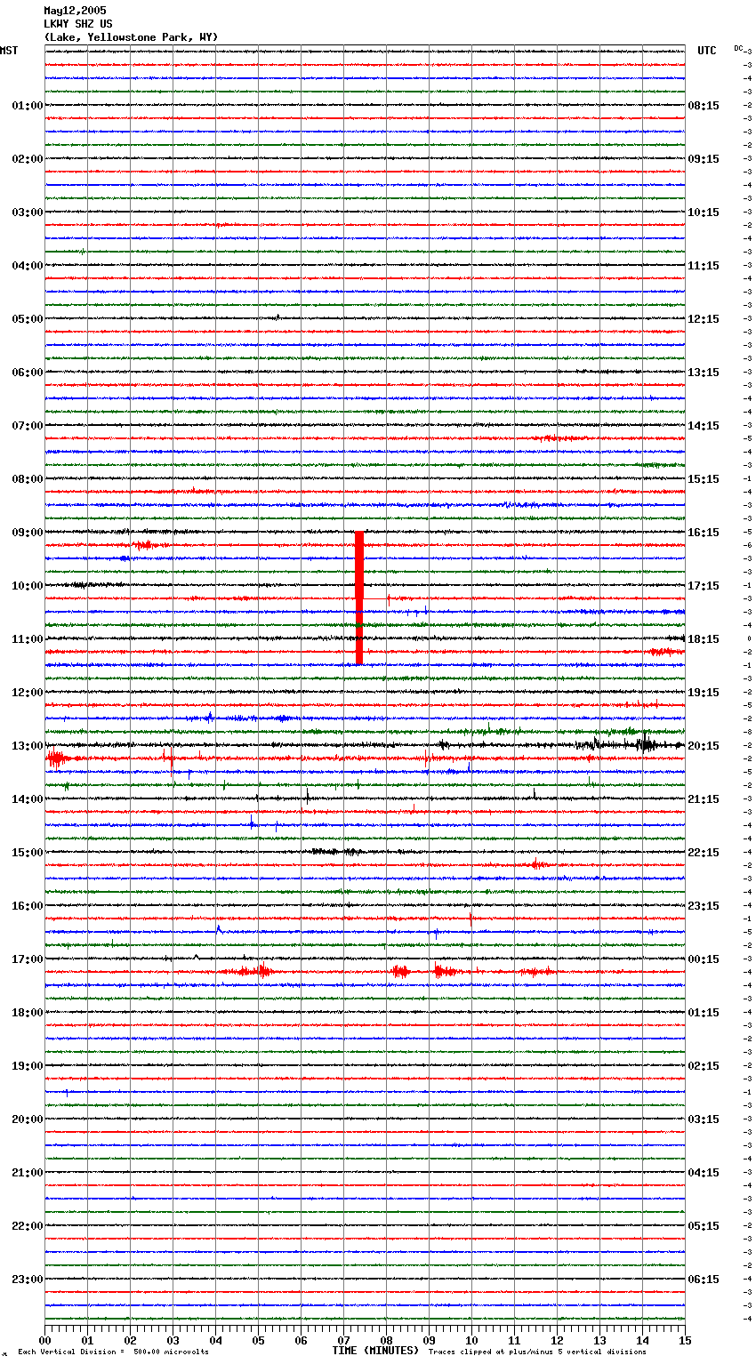Click minute 15 on the bottom axis
The image size is (756, 1364).
tap(685, 1340)
